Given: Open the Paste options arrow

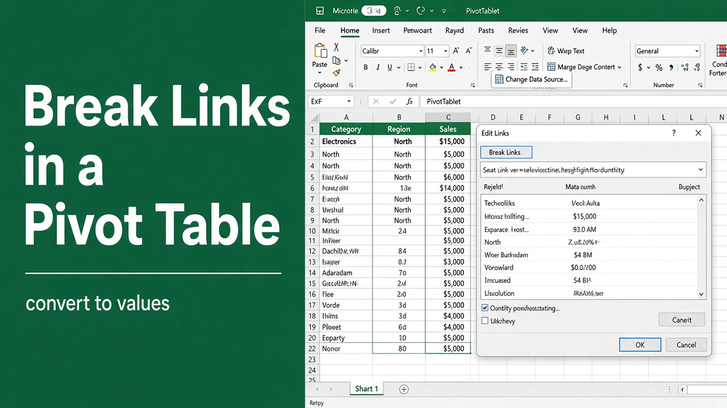Looking at the screenshot, I should pos(320,73).
